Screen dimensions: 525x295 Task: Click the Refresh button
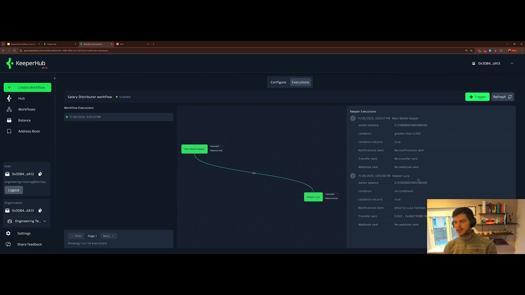(502, 97)
